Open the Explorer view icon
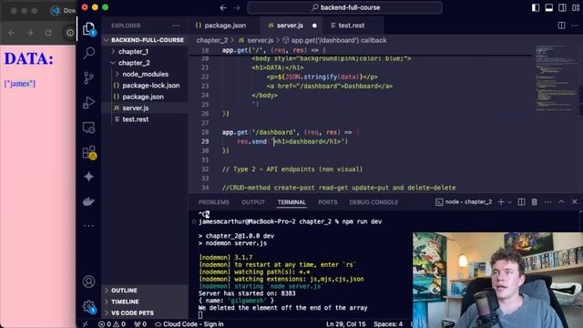 pyautogui.click(x=88, y=28)
